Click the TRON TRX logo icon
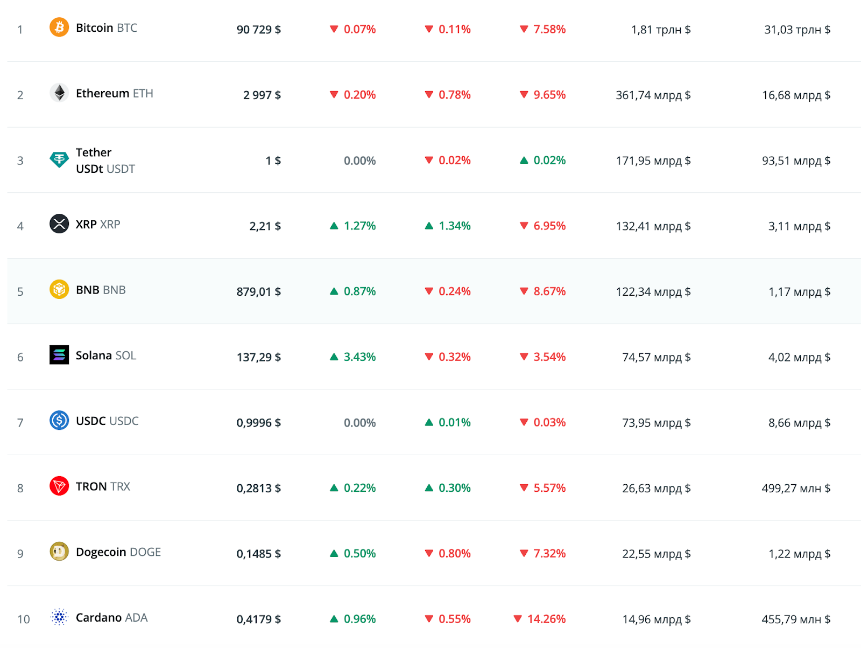This screenshot has width=861, height=648. 59,486
